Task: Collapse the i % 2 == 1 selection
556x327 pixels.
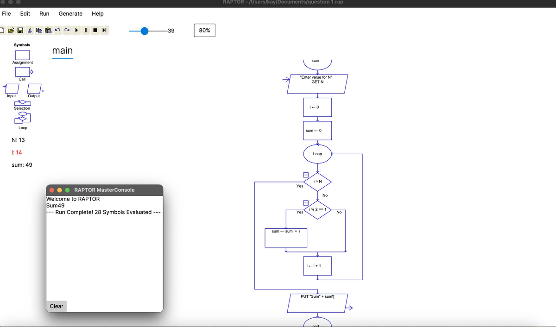Action: point(306,202)
